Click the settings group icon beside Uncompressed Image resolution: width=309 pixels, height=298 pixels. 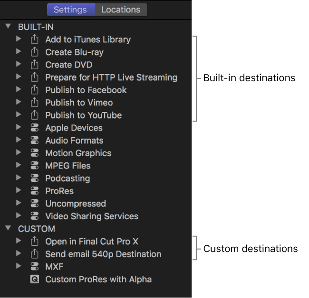coord(35,203)
